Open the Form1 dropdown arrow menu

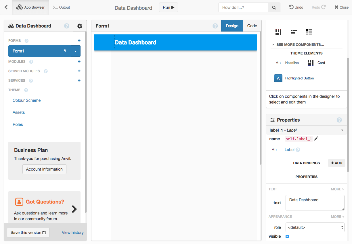(x=76, y=51)
